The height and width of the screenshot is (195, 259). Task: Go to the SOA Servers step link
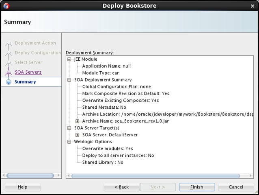pos(28,72)
